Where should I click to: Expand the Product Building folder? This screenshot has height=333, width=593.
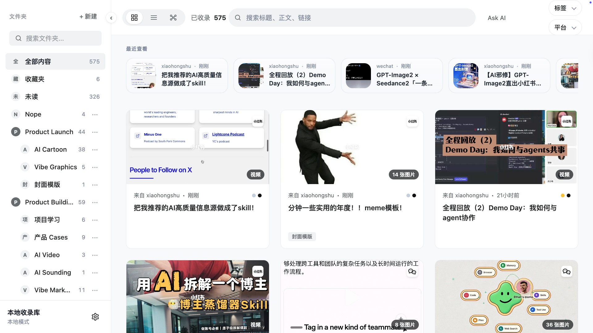(x=16, y=202)
